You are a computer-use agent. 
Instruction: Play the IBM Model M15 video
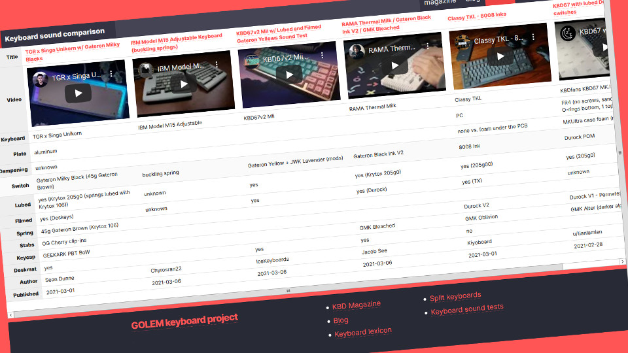(x=184, y=84)
